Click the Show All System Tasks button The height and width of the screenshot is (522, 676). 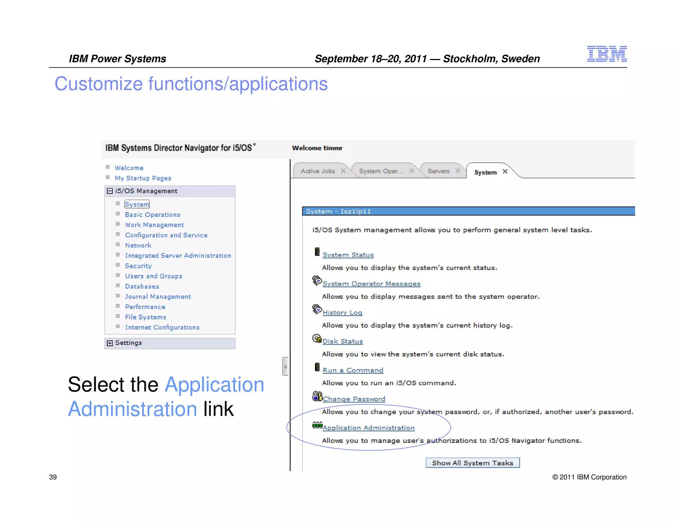coord(473,463)
